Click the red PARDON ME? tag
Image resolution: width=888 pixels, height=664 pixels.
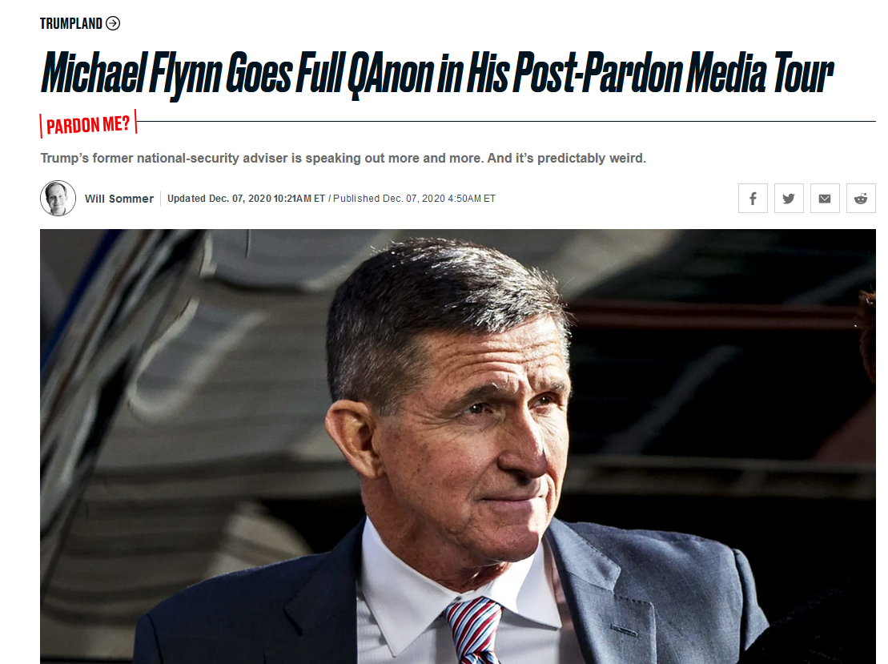pos(88,125)
